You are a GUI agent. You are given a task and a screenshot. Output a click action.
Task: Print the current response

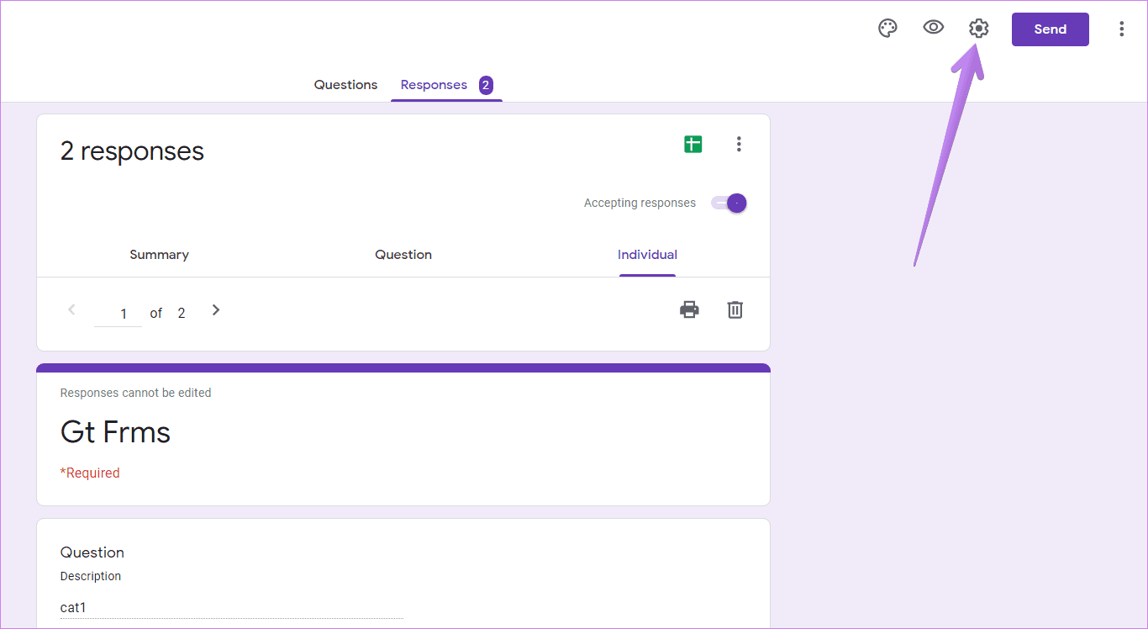point(689,309)
